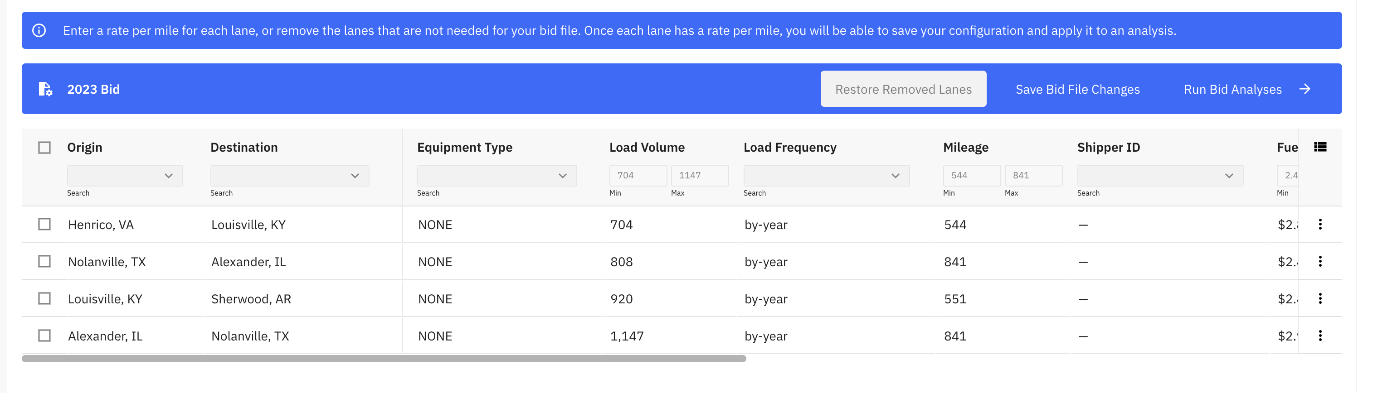Click the Alexander, IL destination cell
The height and width of the screenshot is (393, 1373).
point(248,262)
